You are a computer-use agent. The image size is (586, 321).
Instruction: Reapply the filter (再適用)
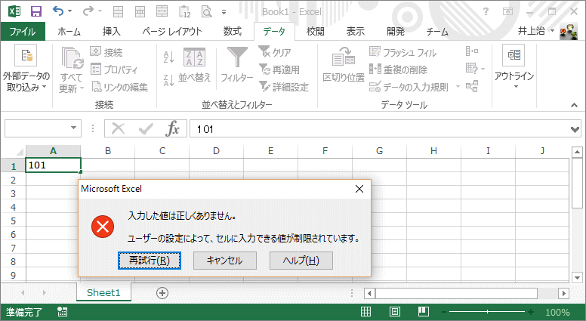click(x=279, y=69)
